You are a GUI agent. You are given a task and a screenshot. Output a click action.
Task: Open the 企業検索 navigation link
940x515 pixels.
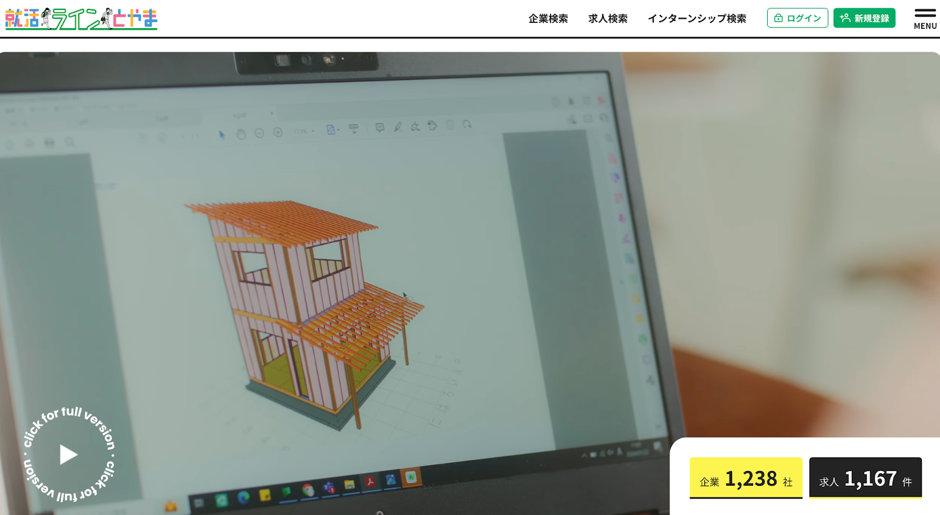548,18
